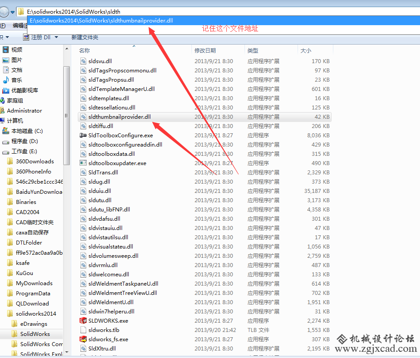Click the SldXltru.dll file icon
Image resolution: width=420 pixels, height=358 pixels.
[x=83, y=348]
